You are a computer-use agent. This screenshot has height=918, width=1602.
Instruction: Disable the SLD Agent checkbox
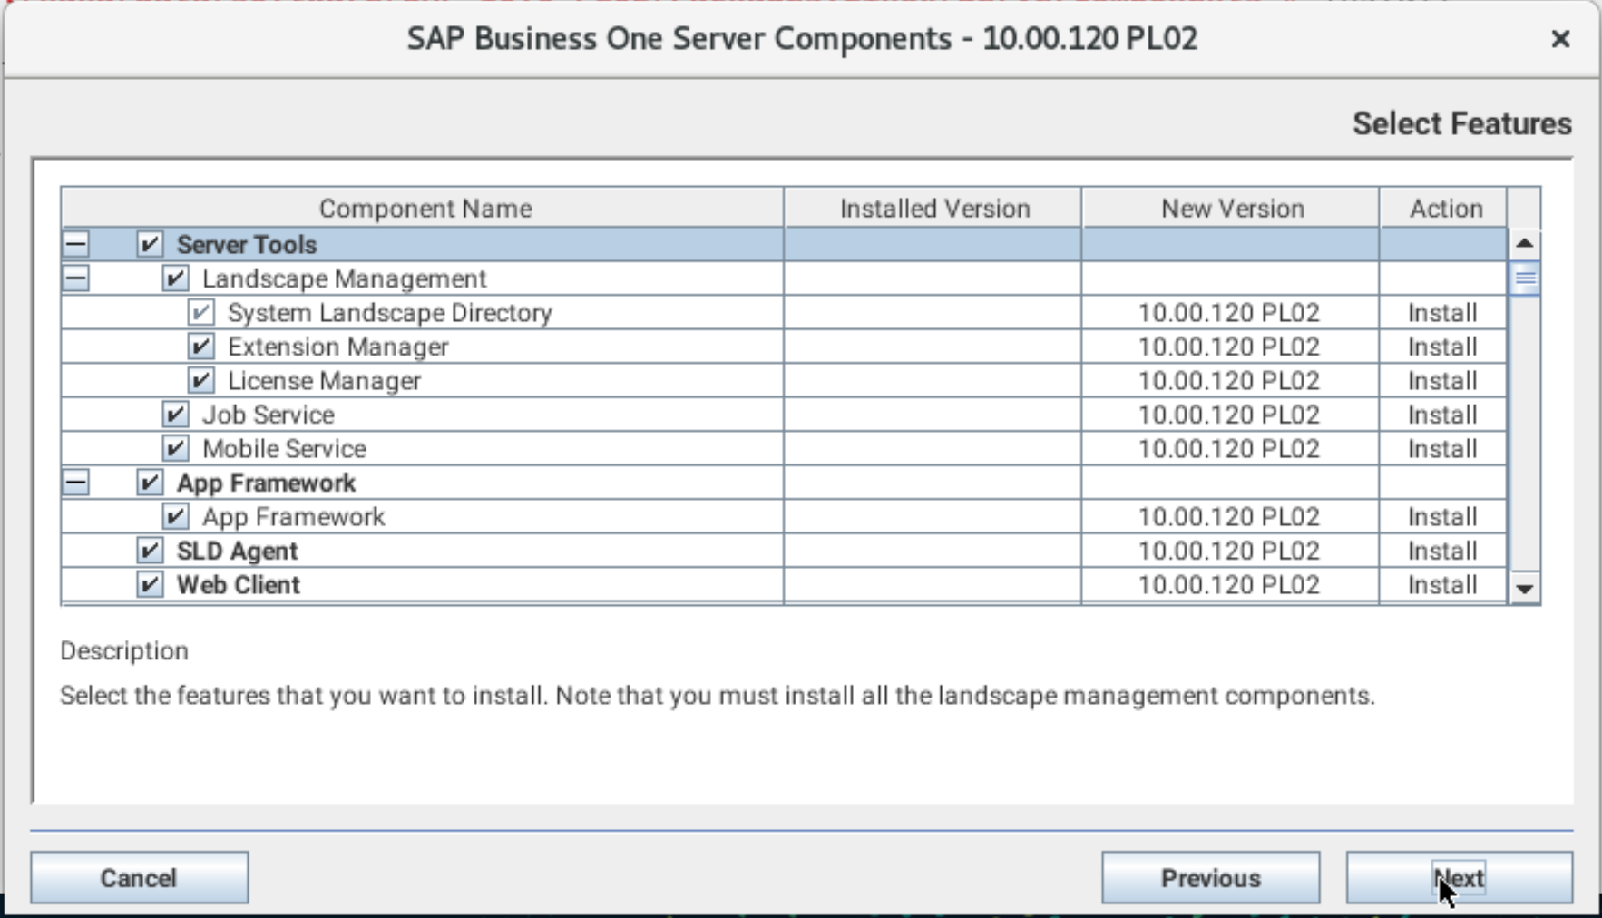(150, 551)
